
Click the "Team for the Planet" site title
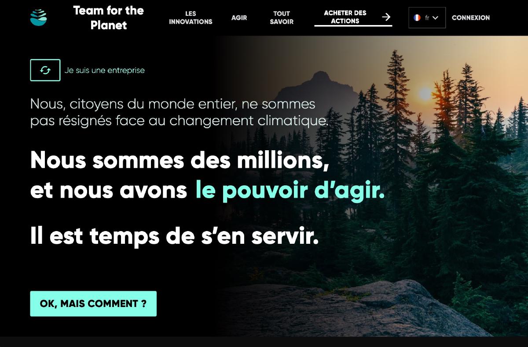[109, 18]
